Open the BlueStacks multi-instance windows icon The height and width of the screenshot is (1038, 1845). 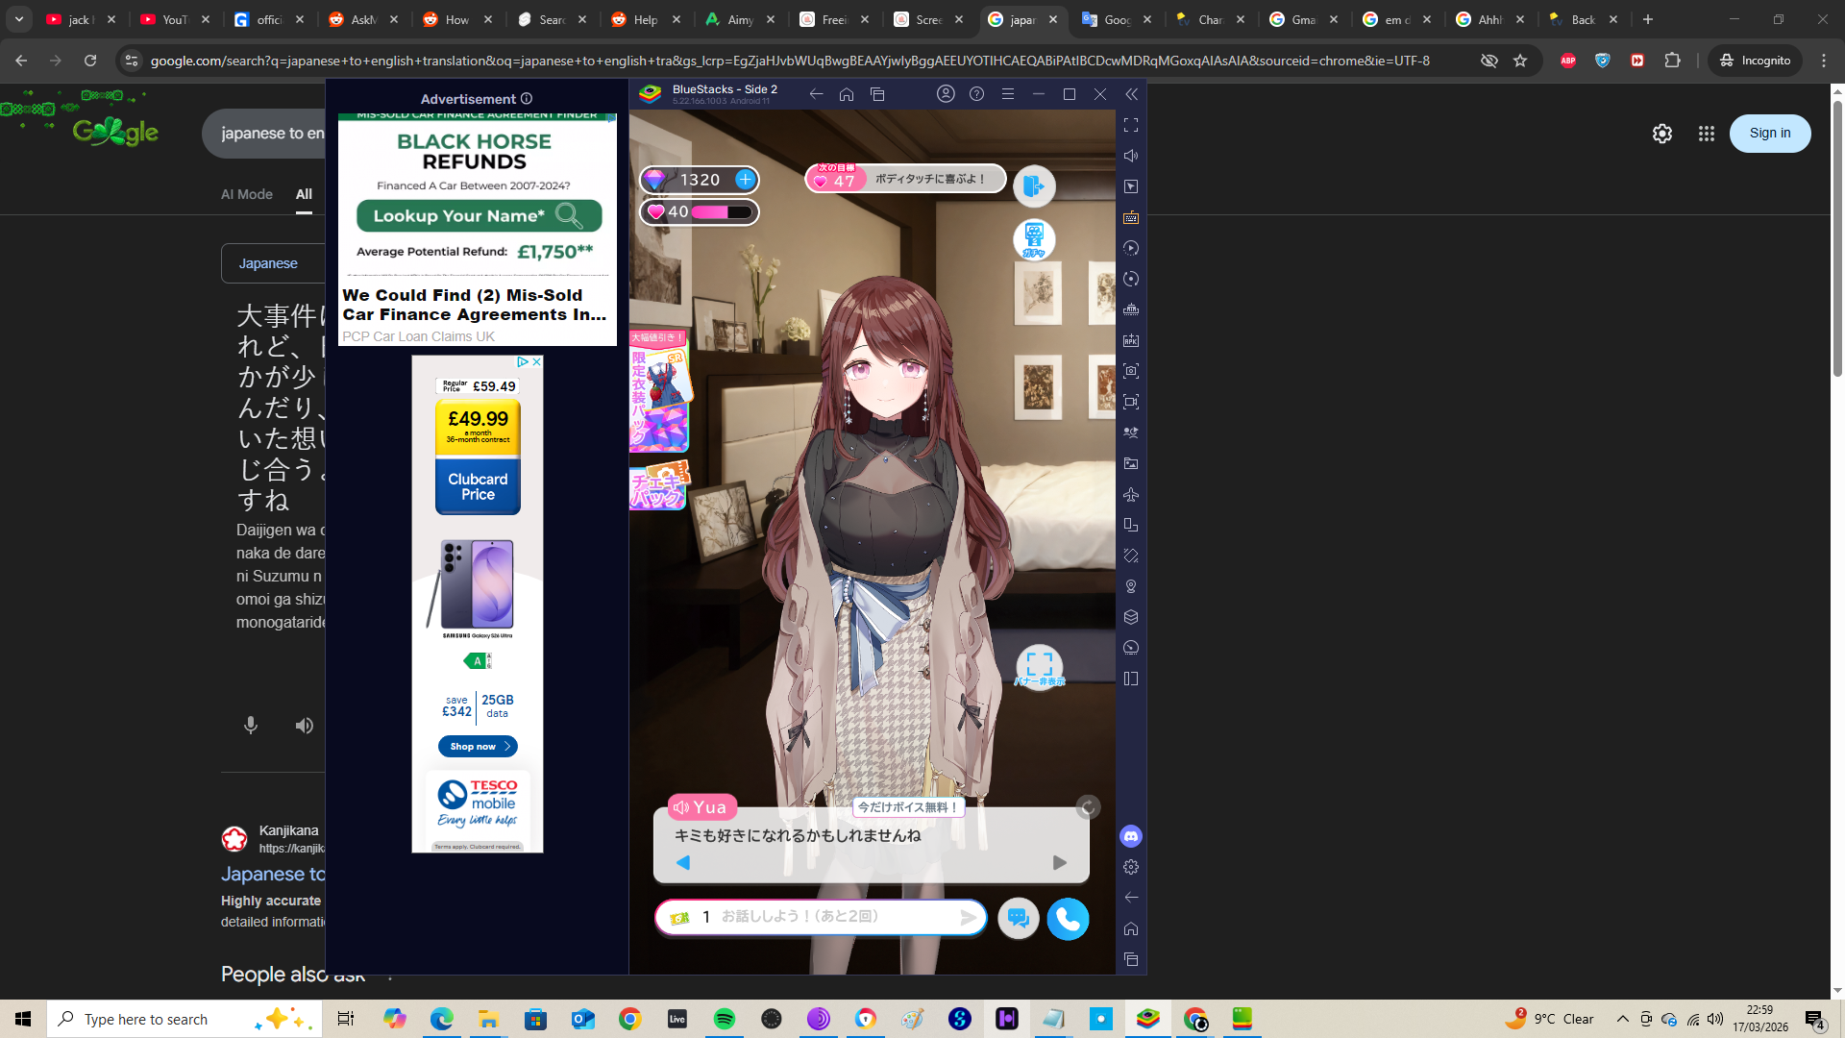877,94
